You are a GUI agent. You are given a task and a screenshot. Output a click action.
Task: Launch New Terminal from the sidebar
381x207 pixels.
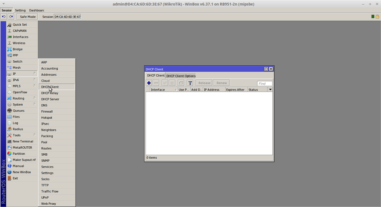(x=22, y=141)
